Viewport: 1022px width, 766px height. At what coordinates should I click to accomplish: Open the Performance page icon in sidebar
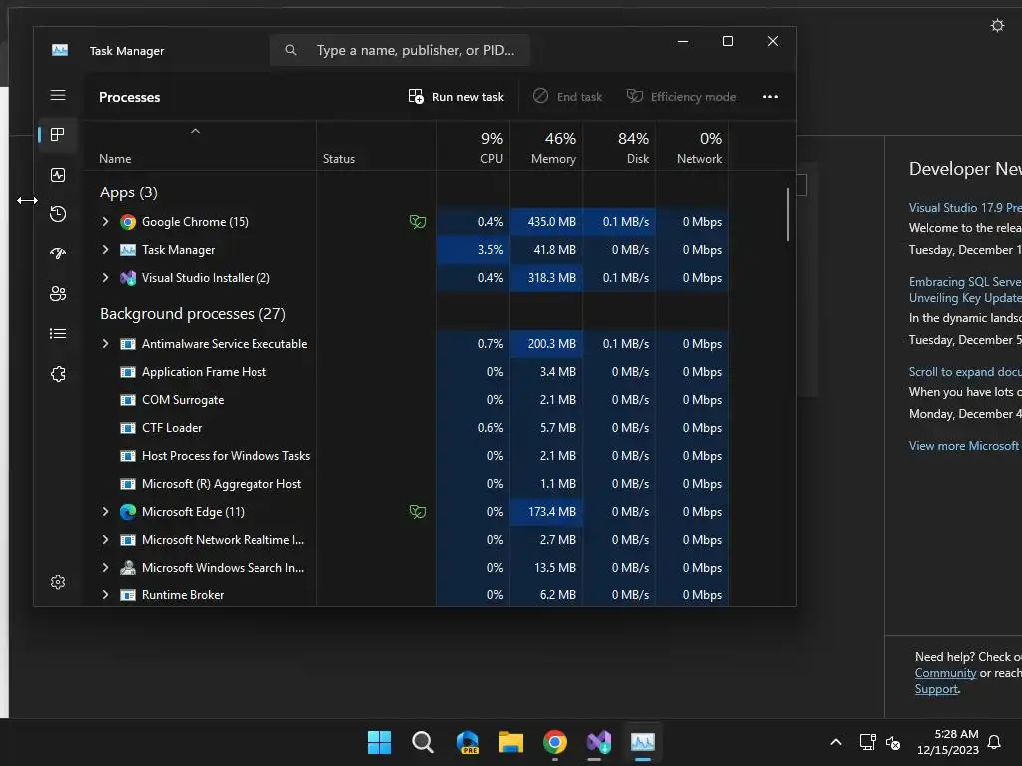(58, 175)
